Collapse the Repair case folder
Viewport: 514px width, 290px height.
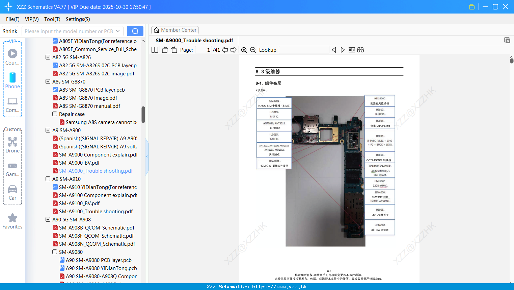coord(55,114)
